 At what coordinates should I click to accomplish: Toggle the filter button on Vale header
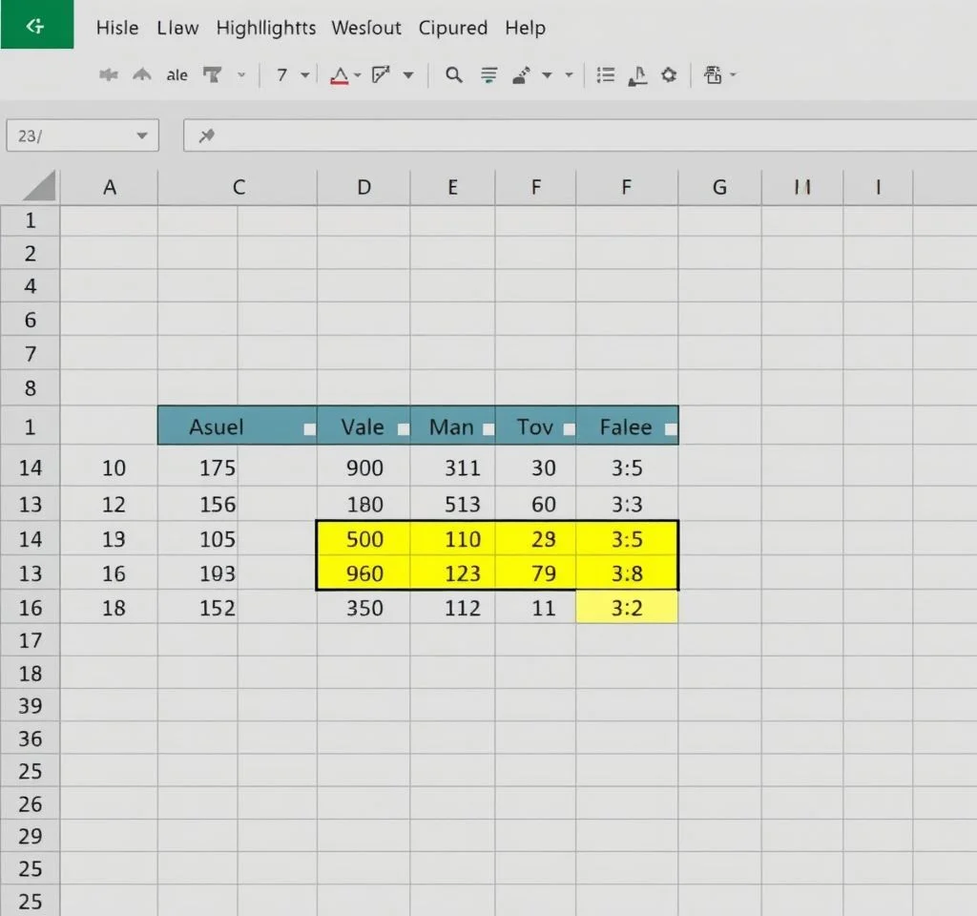403,429
